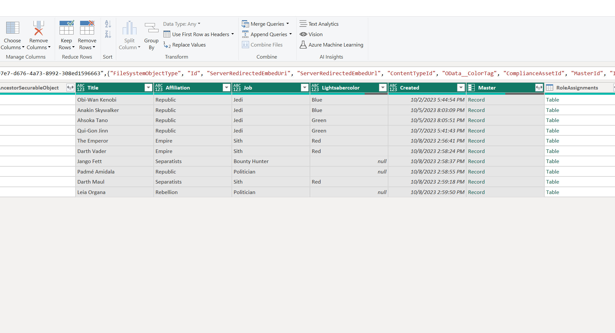Screen dimensions: 615x333
Task: Open the Table link for Leia Organa
Action: [552, 192]
